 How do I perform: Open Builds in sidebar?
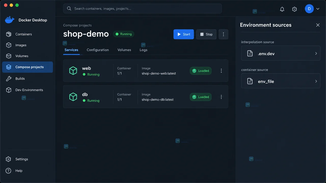(x=28, y=79)
